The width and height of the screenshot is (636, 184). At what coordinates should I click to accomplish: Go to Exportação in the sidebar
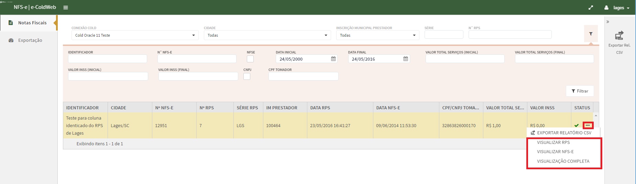[x=30, y=40]
